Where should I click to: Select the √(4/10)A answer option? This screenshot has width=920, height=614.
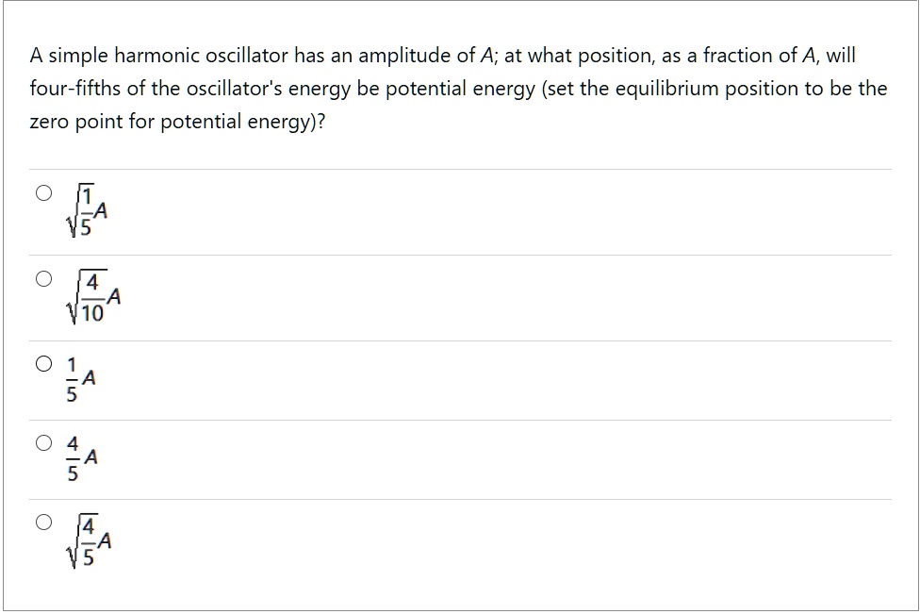coord(44,277)
